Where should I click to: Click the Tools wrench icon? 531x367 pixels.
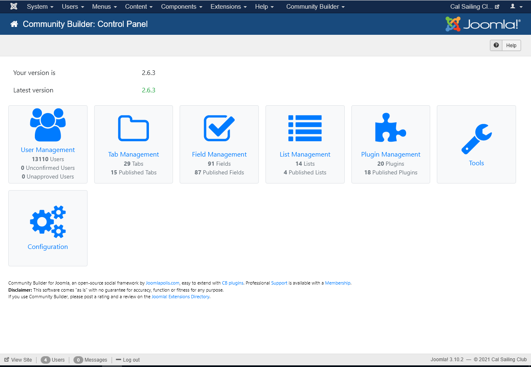pyautogui.click(x=476, y=139)
